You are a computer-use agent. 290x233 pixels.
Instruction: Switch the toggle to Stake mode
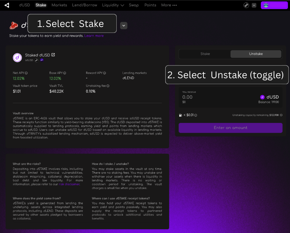[205, 54]
